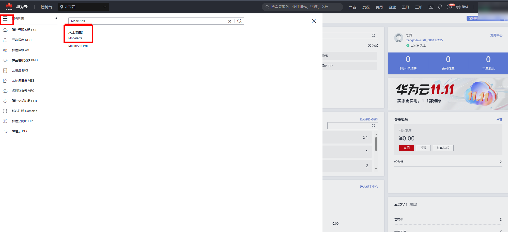The width and height of the screenshot is (508, 232).
Task: Select ModelArts Pro search result
Action: tap(78, 46)
